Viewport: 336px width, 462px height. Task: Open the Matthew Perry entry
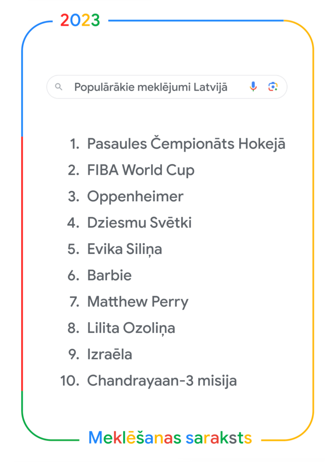click(138, 302)
